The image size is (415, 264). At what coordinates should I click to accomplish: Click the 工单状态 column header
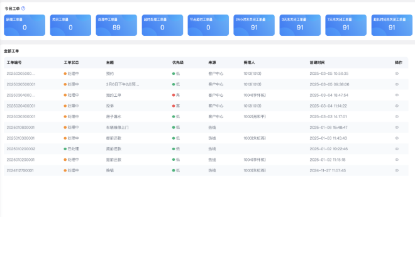(71, 63)
